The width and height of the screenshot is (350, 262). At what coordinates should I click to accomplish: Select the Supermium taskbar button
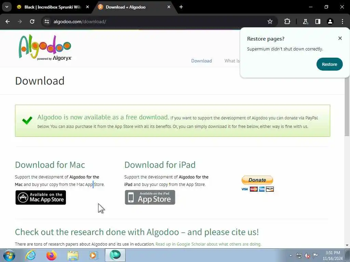pos(115,255)
